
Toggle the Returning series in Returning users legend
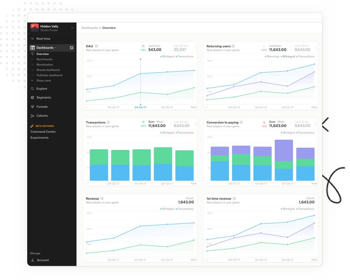[272, 57]
